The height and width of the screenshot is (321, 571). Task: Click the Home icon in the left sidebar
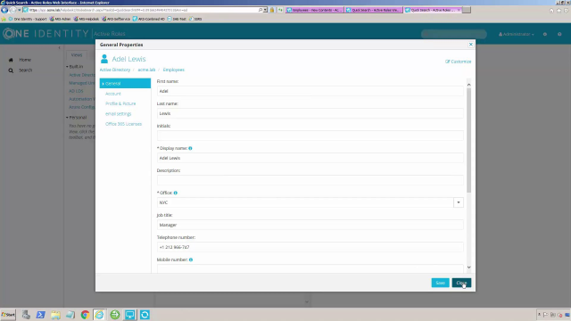click(x=11, y=60)
